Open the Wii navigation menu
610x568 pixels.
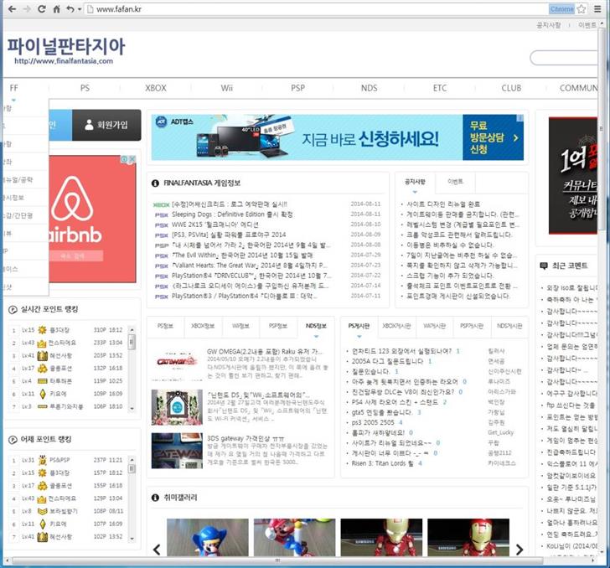coord(227,88)
